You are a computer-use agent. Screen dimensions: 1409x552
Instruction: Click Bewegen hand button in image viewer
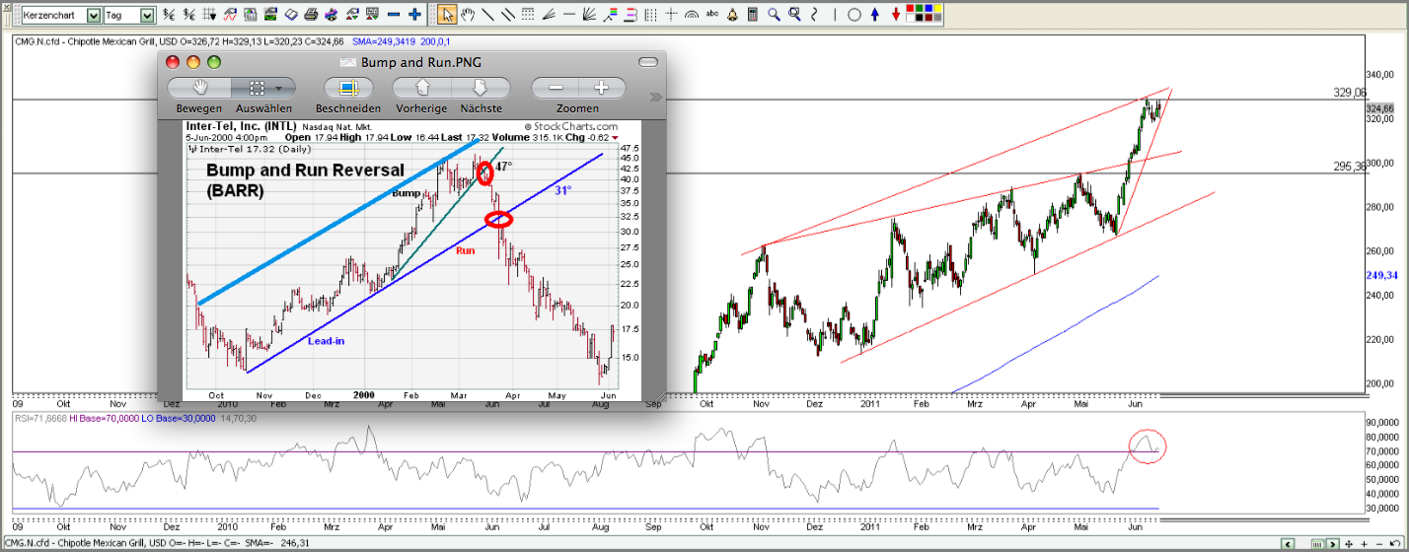(x=199, y=88)
